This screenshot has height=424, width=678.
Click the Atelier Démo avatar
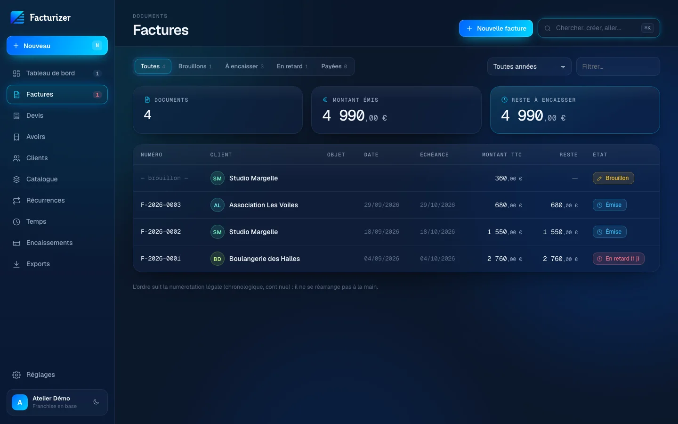(x=20, y=402)
